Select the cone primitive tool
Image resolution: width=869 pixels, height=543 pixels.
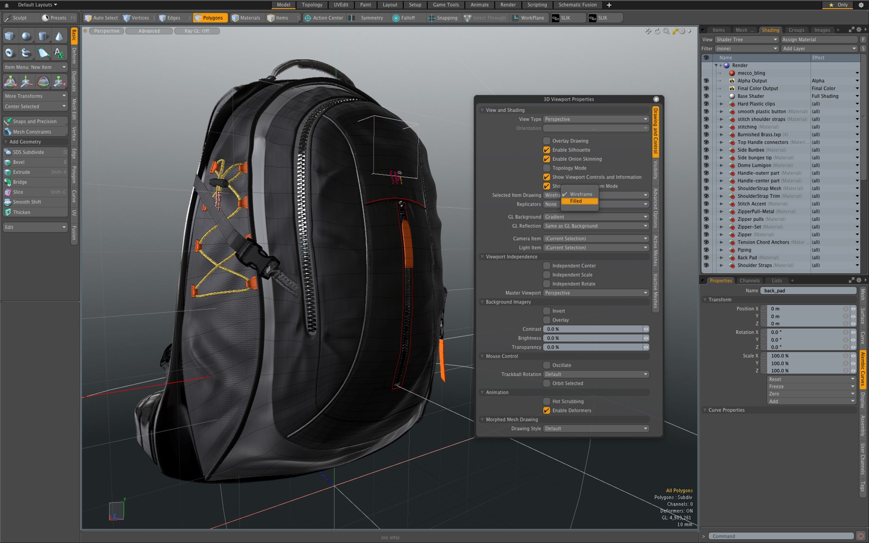59,36
